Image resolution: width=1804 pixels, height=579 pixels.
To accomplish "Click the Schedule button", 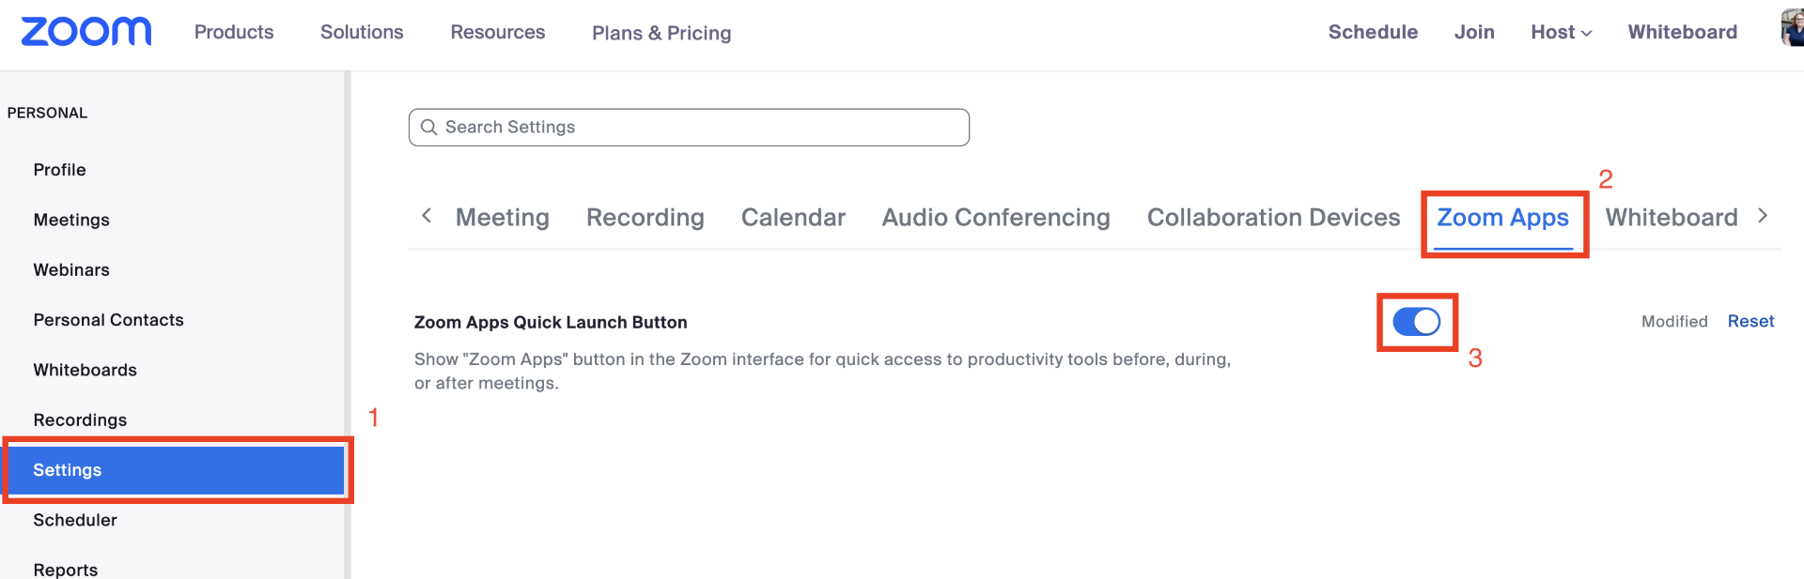I will coord(1373,31).
